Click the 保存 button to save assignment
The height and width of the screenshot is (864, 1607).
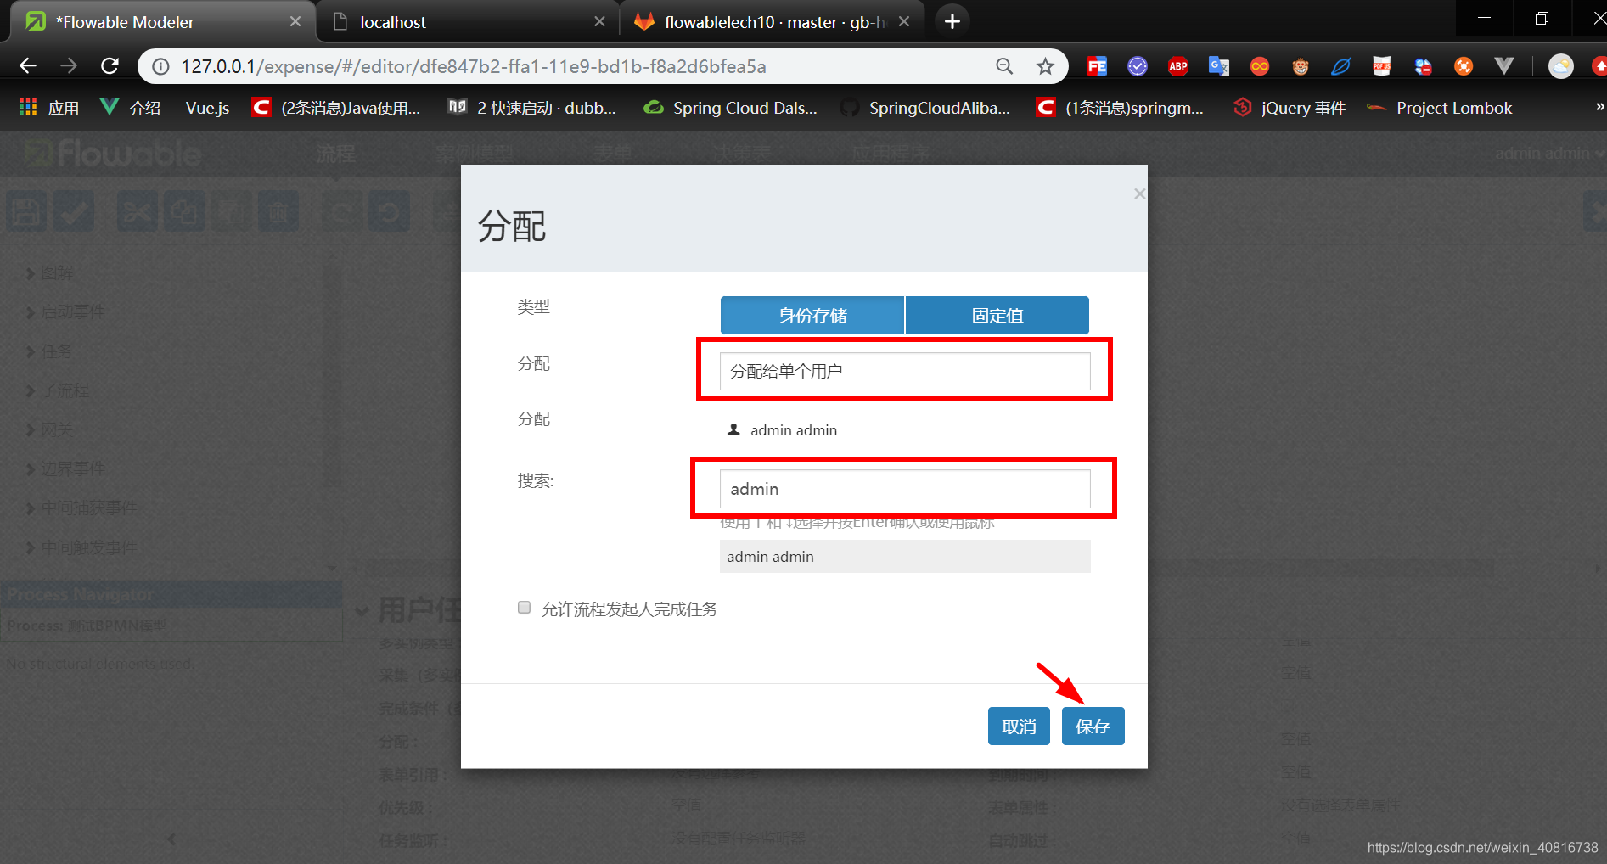(1093, 726)
